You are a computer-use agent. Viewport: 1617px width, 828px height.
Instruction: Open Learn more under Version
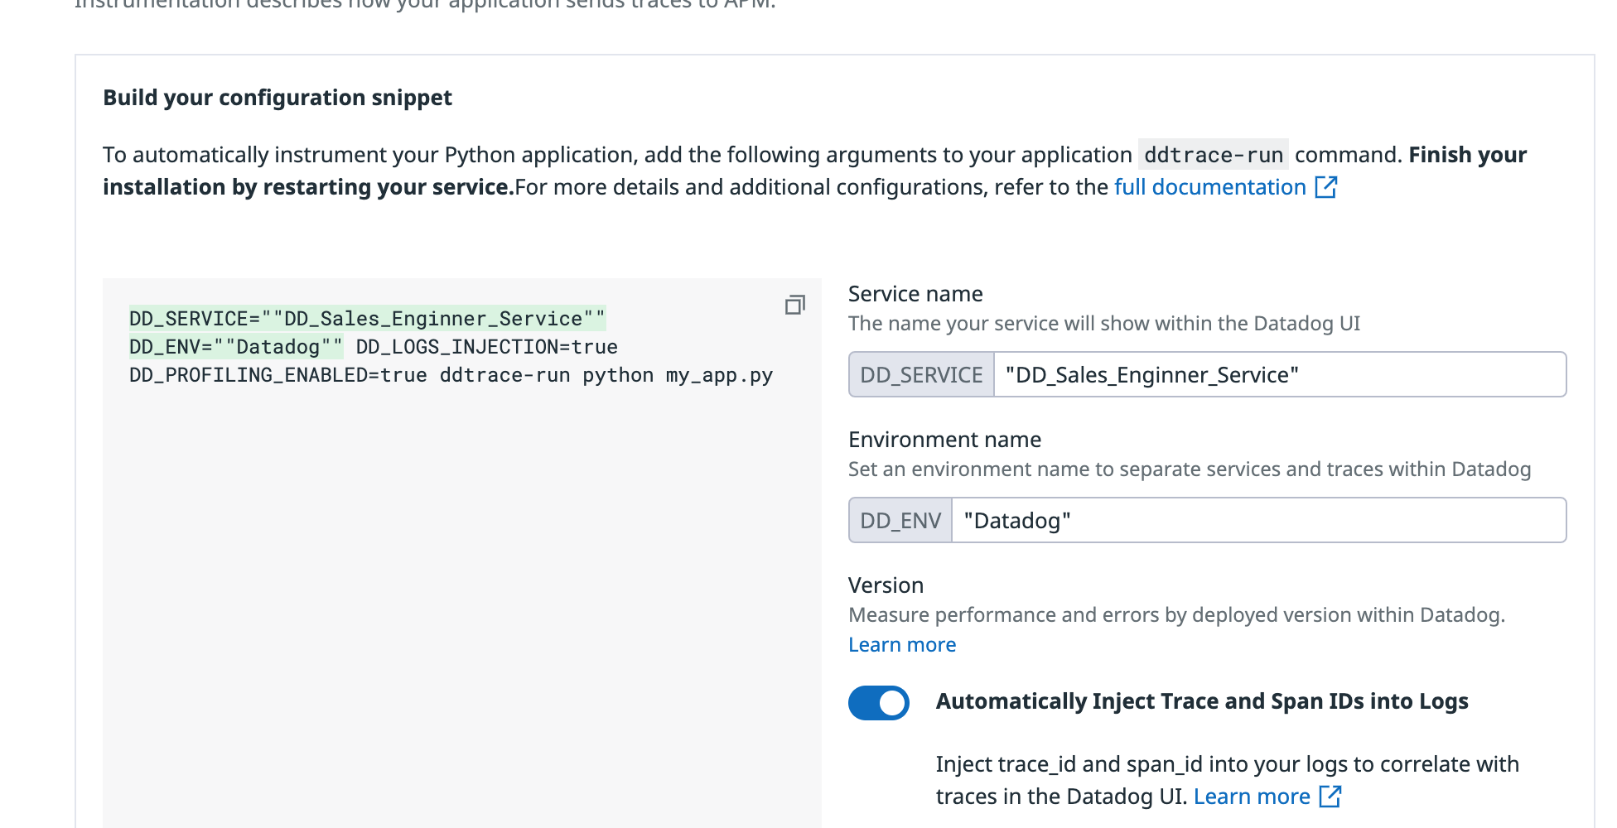(902, 644)
